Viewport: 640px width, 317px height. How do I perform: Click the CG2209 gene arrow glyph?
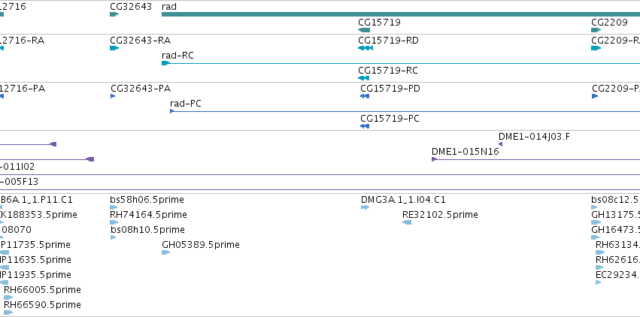[x=596, y=30]
